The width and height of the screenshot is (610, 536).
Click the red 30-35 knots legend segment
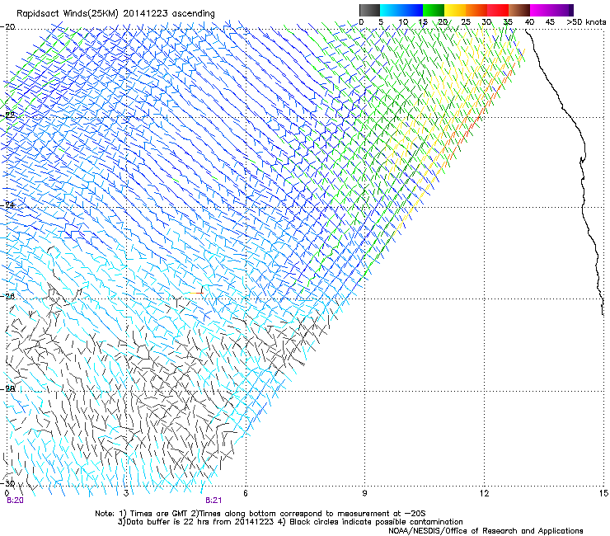(498, 10)
